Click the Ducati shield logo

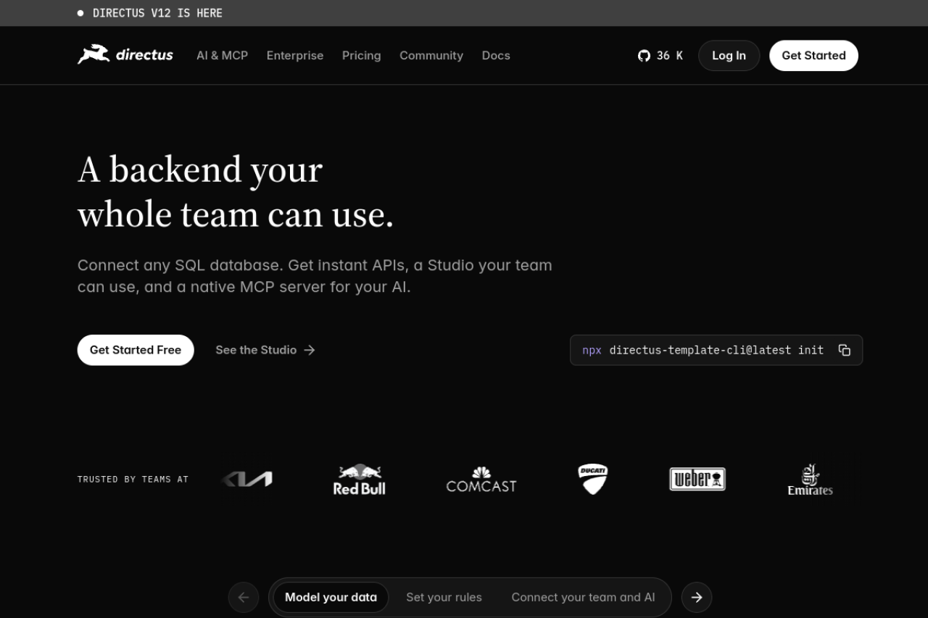pyautogui.click(x=593, y=479)
